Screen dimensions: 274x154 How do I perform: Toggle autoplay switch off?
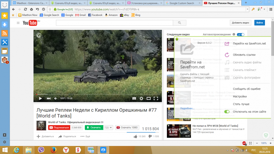[x=241, y=34]
